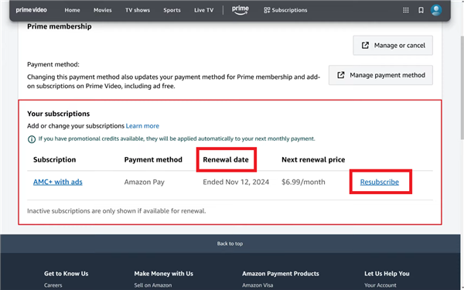Open the Movies menu
Image resolution: width=464 pixels, height=290 pixels.
(103, 10)
